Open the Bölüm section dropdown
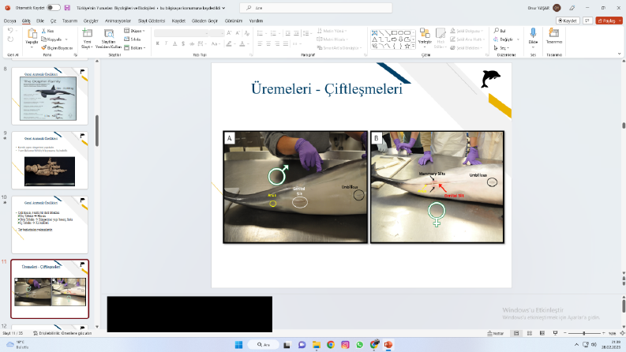 [x=134, y=48]
